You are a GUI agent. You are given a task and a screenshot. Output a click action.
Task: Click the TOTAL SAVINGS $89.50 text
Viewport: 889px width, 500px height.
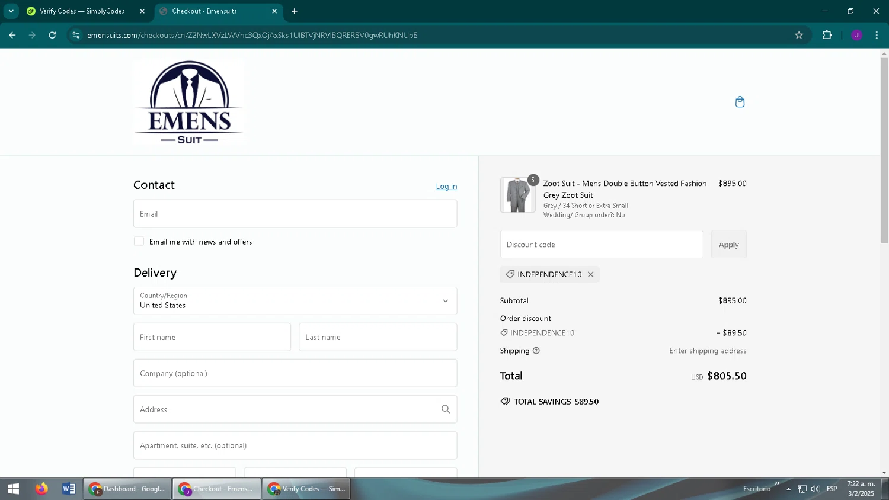click(x=556, y=402)
